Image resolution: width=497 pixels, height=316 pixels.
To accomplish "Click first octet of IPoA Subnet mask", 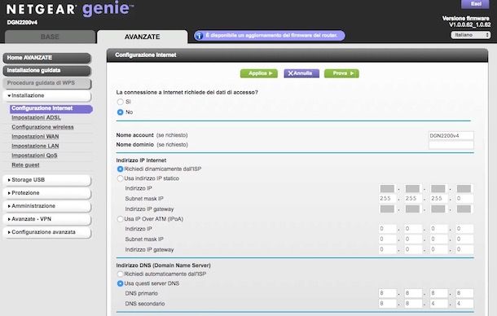I will pyautogui.click(x=387, y=239).
